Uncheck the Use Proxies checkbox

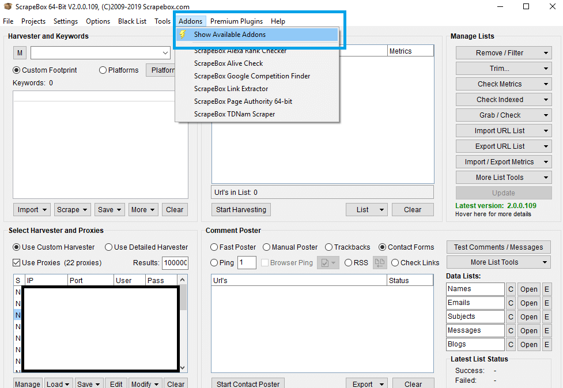coord(17,263)
